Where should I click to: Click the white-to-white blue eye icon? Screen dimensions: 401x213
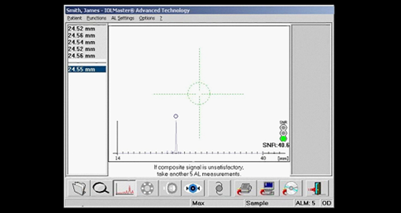pyautogui.click(x=193, y=189)
